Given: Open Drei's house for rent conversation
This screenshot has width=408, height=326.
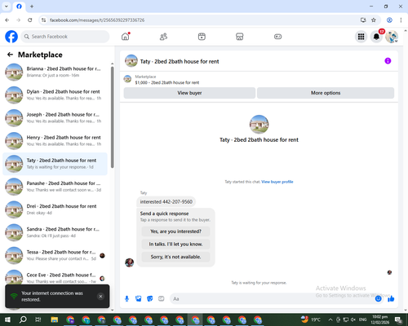Looking at the screenshot, I should 55,209.
